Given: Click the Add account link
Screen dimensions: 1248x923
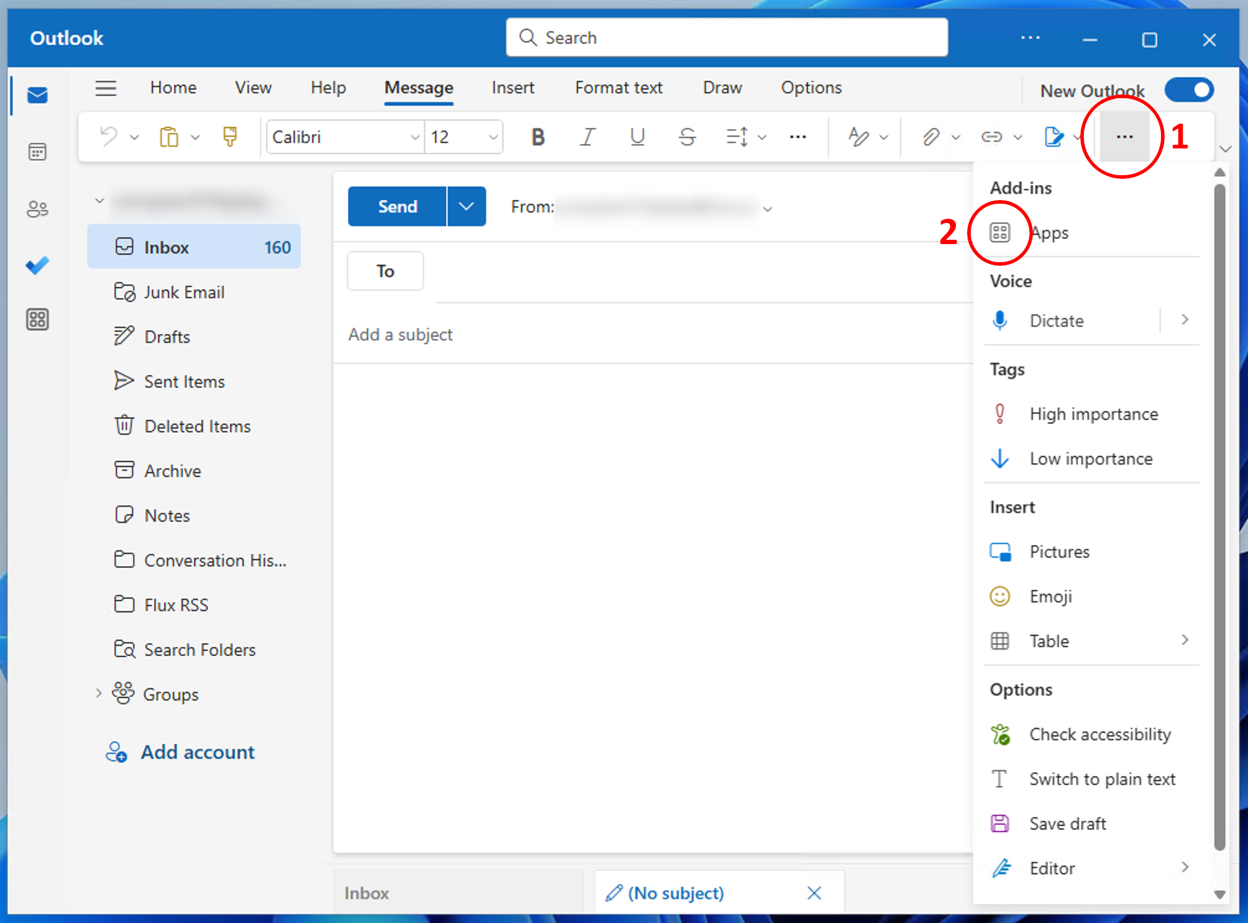Looking at the screenshot, I should pyautogui.click(x=198, y=752).
